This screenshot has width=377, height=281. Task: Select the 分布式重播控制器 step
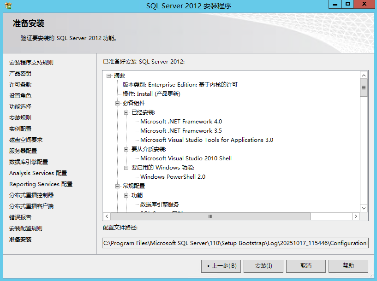click(31, 195)
